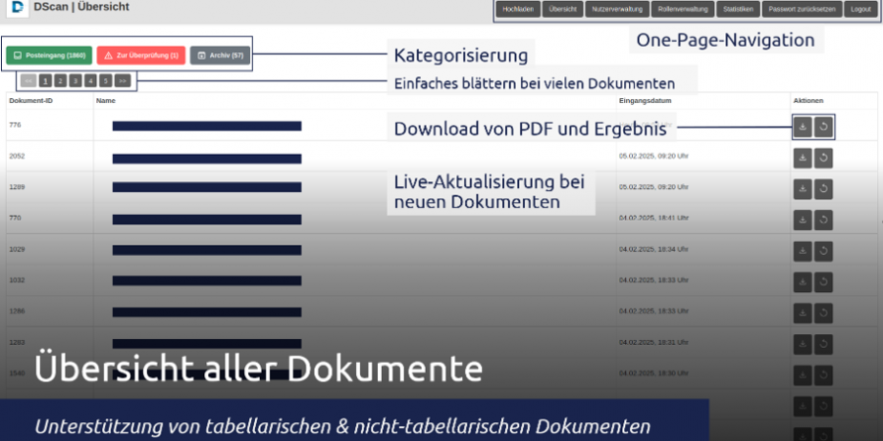Click the circular-arrow icon in row 2052
This screenshot has width=883, height=441.
click(823, 158)
